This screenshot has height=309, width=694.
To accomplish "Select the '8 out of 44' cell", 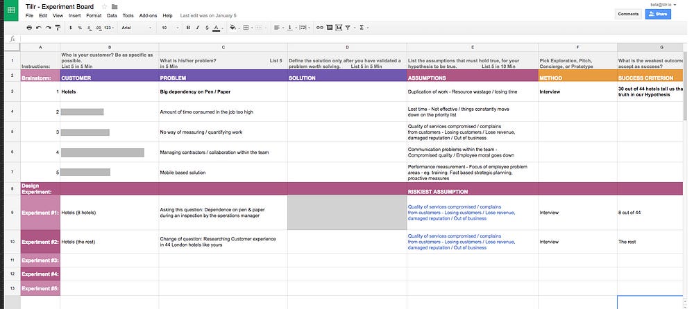I will (x=650, y=213).
